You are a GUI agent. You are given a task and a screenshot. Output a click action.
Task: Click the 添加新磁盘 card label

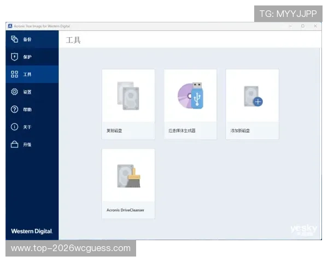click(240, 130)
